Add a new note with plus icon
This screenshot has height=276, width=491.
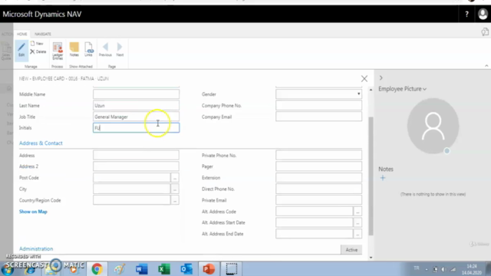point(383,178)
